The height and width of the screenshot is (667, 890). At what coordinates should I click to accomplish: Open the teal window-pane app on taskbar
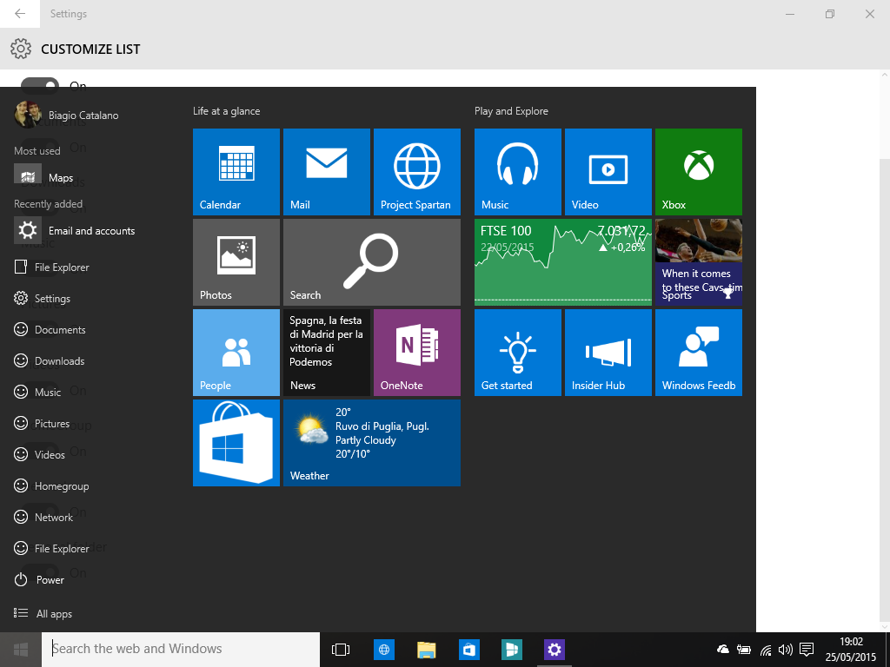tap(512, 650)
